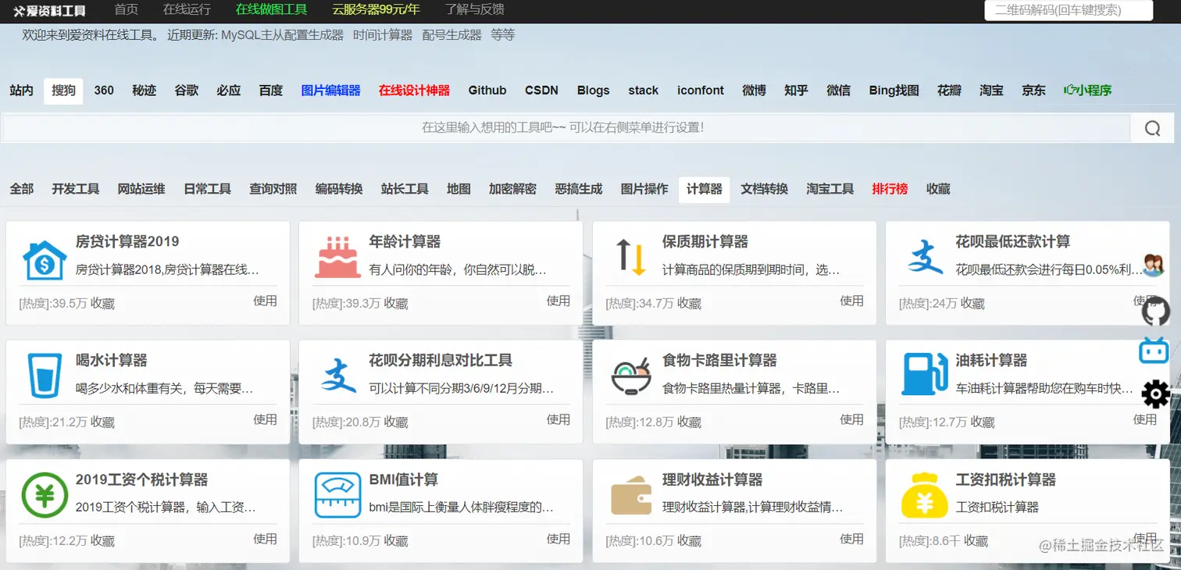Click 使用 on the 食物卡路里计算器 card
Viewport: 1181px width, 570px height.
pos(852,419)
